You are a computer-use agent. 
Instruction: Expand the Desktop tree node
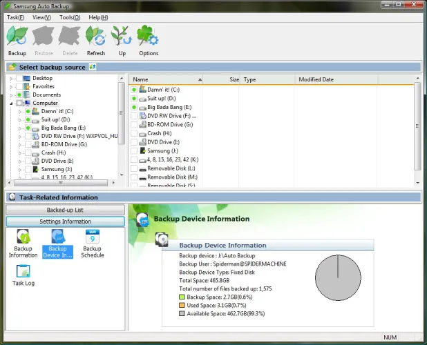11,79
